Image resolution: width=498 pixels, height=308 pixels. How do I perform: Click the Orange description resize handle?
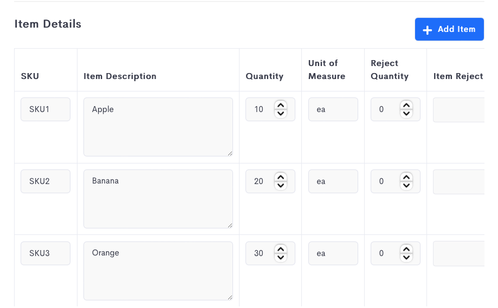tap(230, 298)
